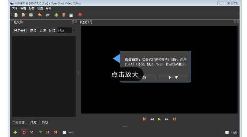Toggle snapping with the red magnet icon
Viewport: 247px width, 137px height.
point(24,133)
